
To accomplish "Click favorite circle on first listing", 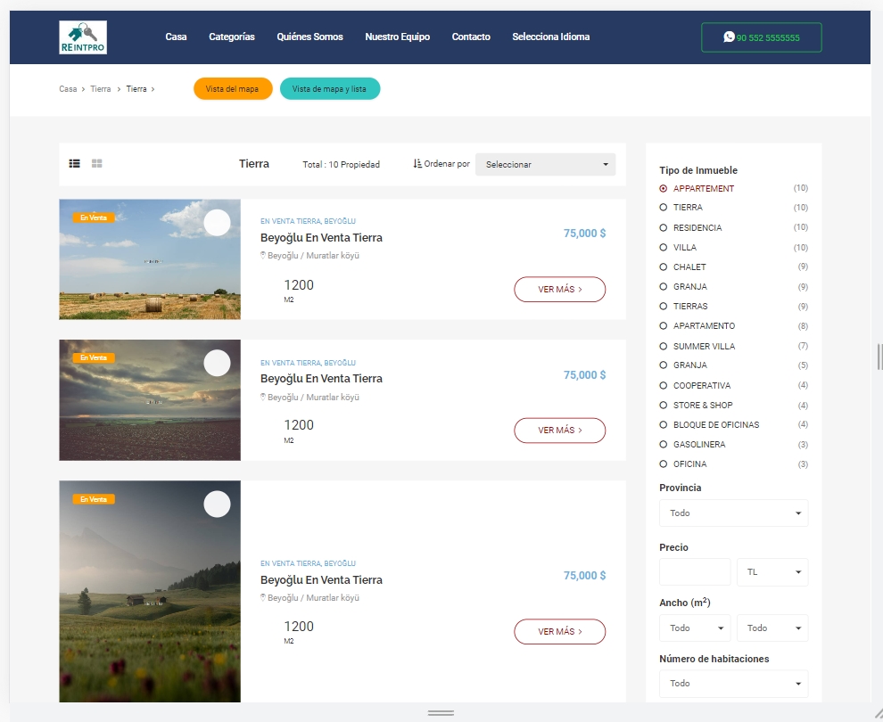I will tap(217, 223).
